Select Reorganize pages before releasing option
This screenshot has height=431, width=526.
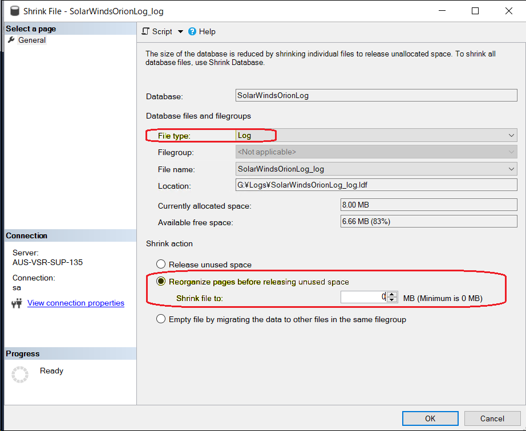[161, 282]
